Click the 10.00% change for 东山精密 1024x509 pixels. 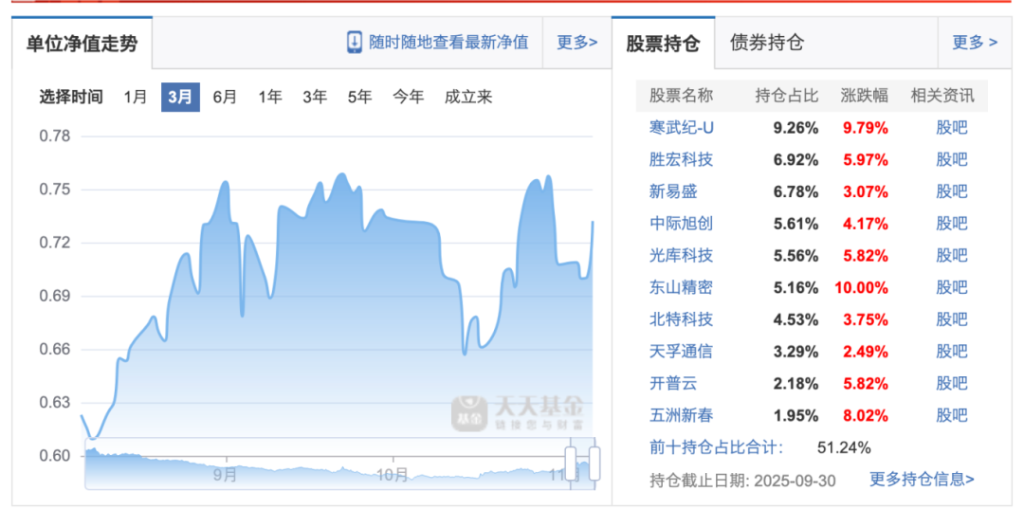tap(861, 288)
